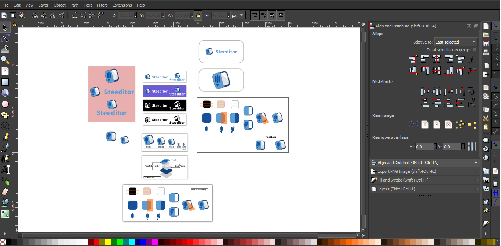Toggle move patterns with objects
501x246 pixels.
click(x=281, y=15)
